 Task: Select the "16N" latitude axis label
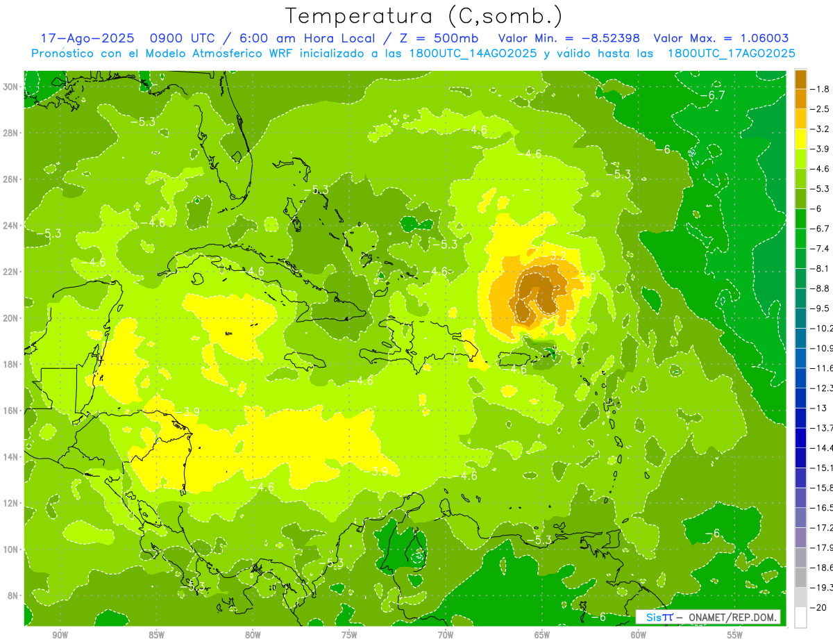coord(10,411)
